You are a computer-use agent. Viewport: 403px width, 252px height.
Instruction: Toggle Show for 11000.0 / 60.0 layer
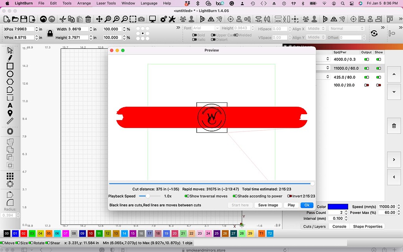(379, 69)
